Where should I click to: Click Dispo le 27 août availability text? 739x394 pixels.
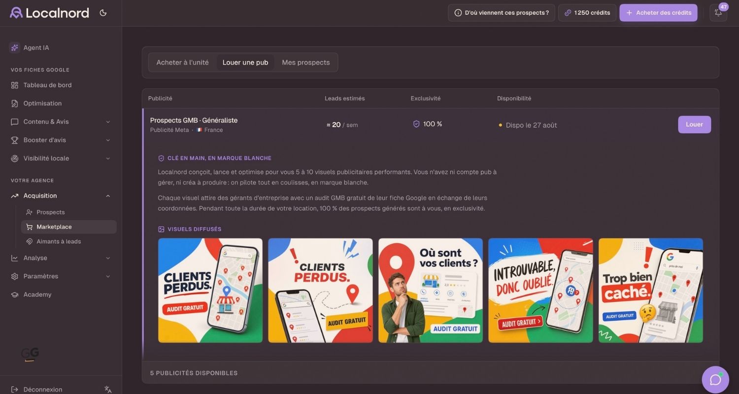tap(531, 125)
